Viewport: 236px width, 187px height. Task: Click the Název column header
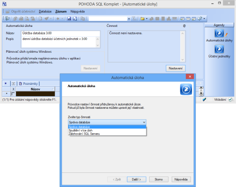35,89
